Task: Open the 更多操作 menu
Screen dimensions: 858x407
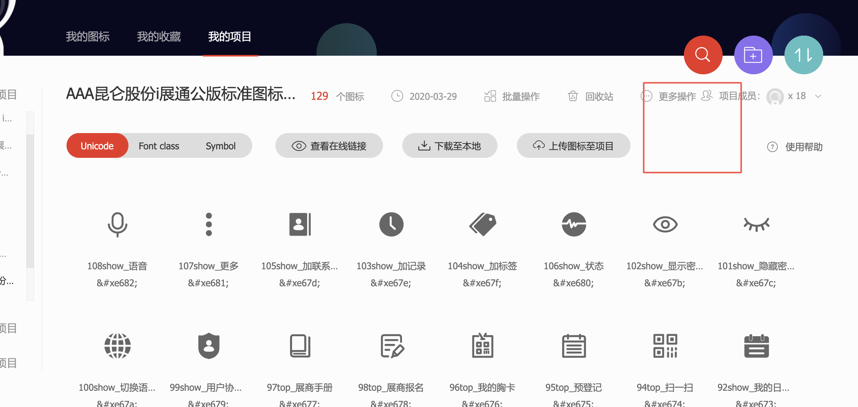Action: [x=668, y=96]
